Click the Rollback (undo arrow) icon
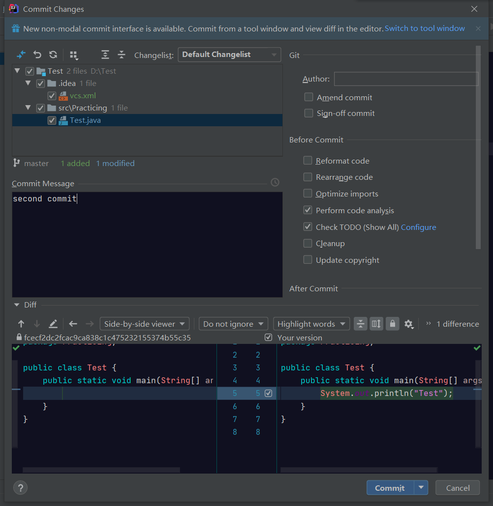Screen dimensions: 493x506 point(37,55)
